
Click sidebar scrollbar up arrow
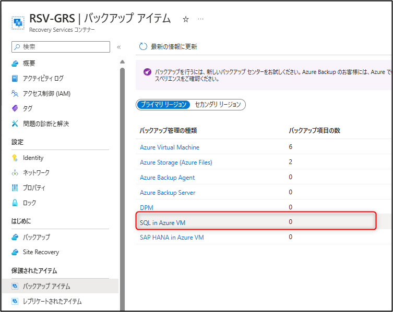click(122, 62)
